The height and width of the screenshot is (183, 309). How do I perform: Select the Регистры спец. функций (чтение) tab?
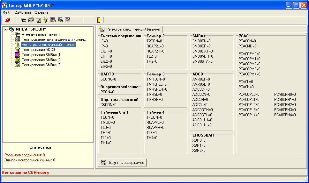coord(130,29)
